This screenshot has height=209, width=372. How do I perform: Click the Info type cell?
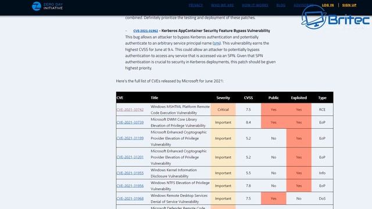pyautogui.click(x=322, y=173)
